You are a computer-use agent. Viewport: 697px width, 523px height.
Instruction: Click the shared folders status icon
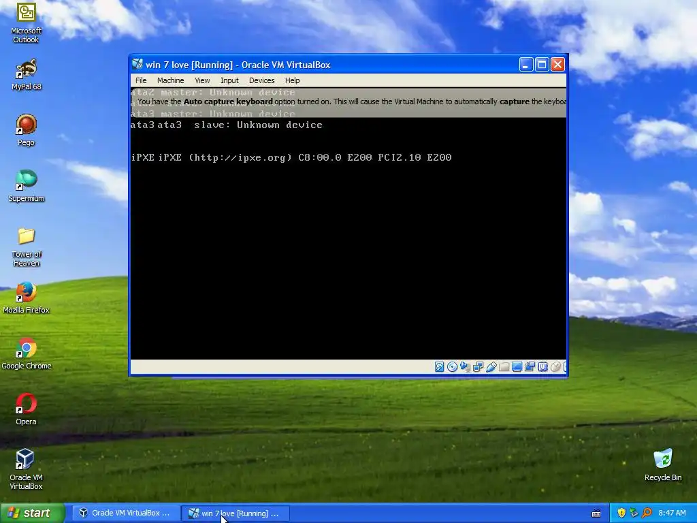click(x=504, y=367)
